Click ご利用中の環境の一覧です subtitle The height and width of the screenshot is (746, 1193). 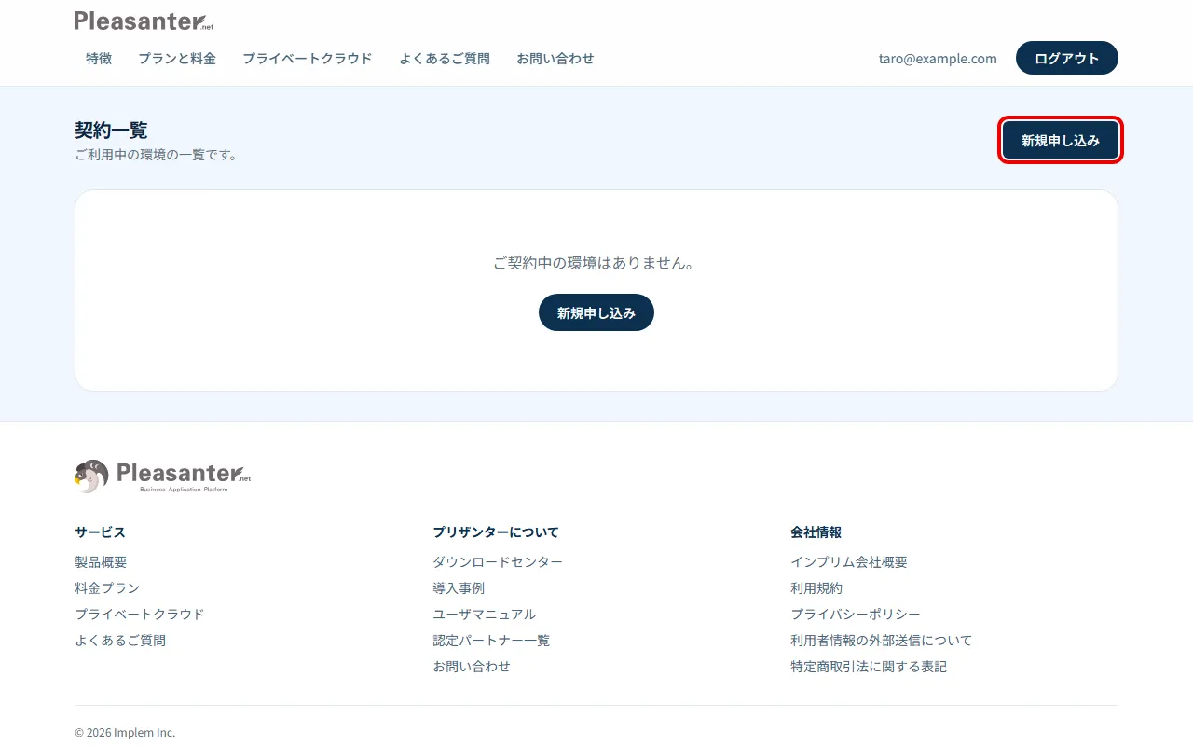[x=157, y=155]
